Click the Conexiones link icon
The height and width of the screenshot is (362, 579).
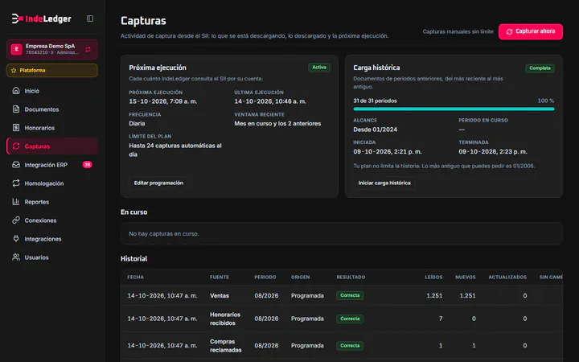tap(16, 220)
